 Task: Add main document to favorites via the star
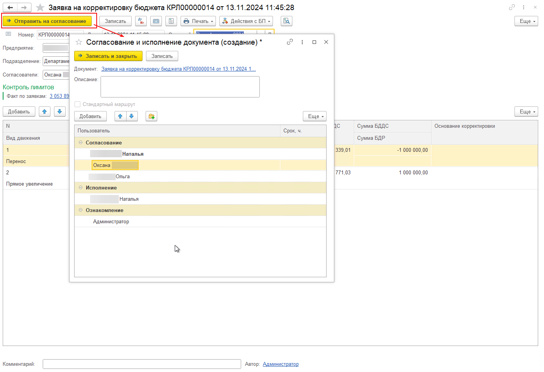tap(40, 7)
